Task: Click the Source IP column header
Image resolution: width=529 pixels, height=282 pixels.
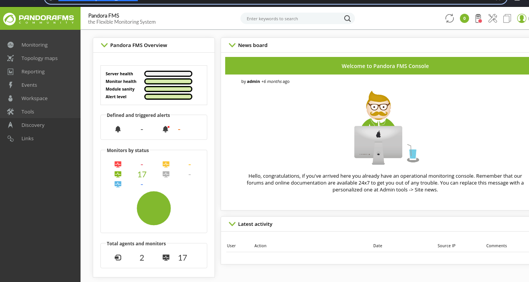Action: (446, 246)
